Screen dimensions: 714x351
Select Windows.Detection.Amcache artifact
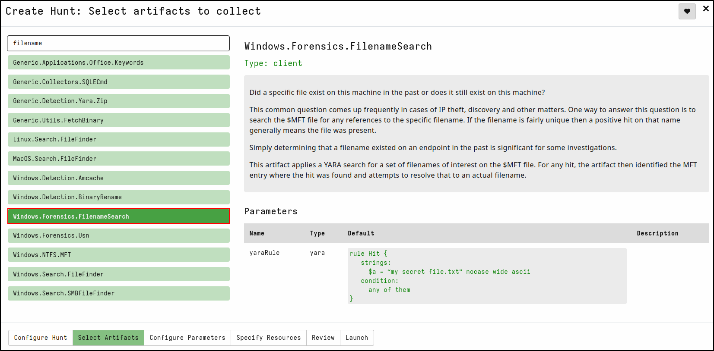118,178
